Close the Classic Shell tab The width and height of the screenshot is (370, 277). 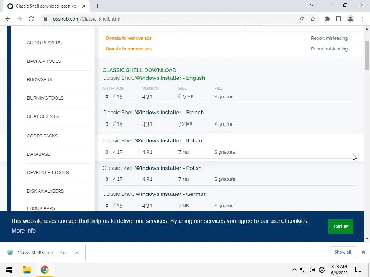click(84, 6)
